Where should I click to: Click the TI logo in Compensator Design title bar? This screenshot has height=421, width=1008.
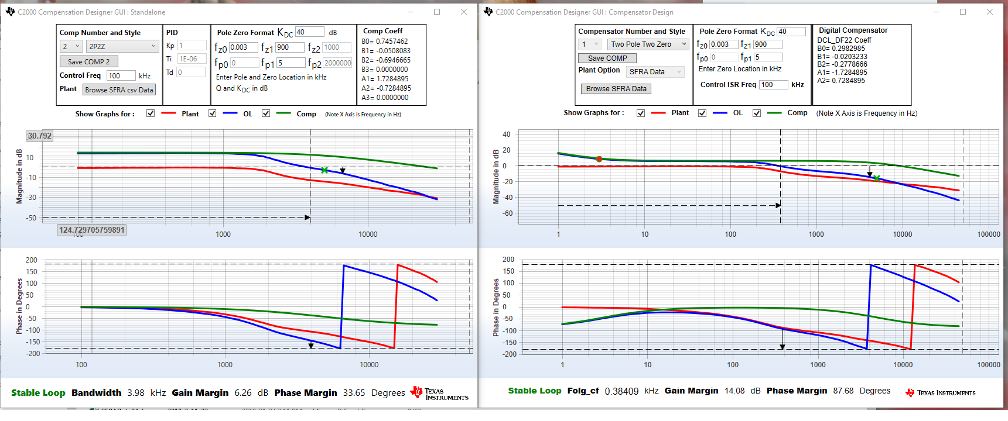[x=488, y=12]
